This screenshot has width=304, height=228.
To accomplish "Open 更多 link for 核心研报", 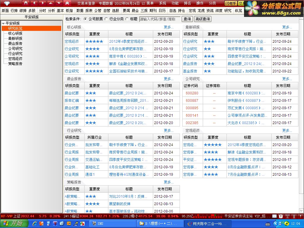I will coord(169,27).
